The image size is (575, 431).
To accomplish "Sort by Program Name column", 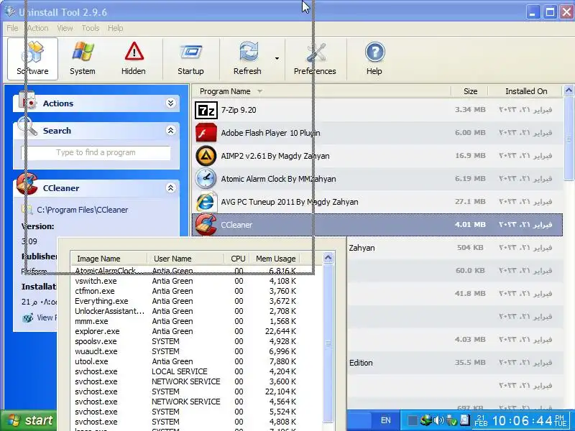I will [x=321, y=91].
